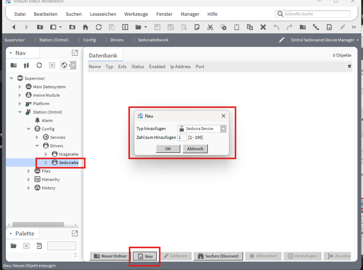Image resolution: width=363 pixels, height=270 pixels.
Task: Open the Bearbeiten menu
Action: tap(46, 14)
